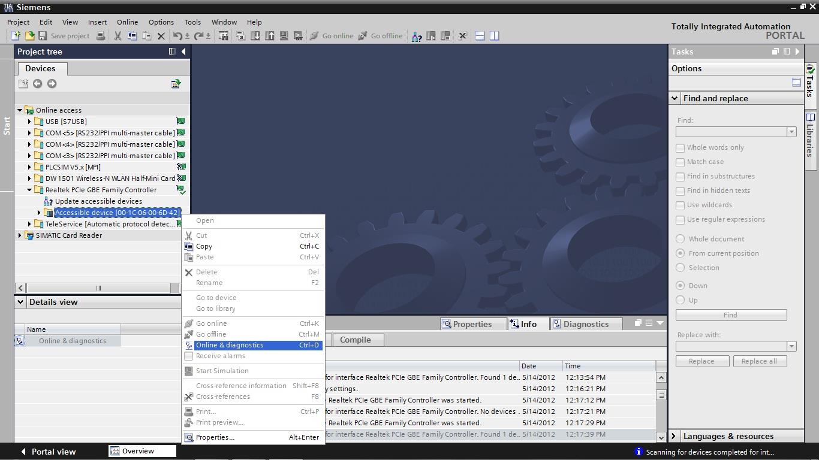Click the Replace all button
Screen dimensions: 819x460
(x=760, y=361)
